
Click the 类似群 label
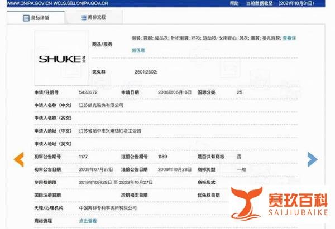coord(98,72)
